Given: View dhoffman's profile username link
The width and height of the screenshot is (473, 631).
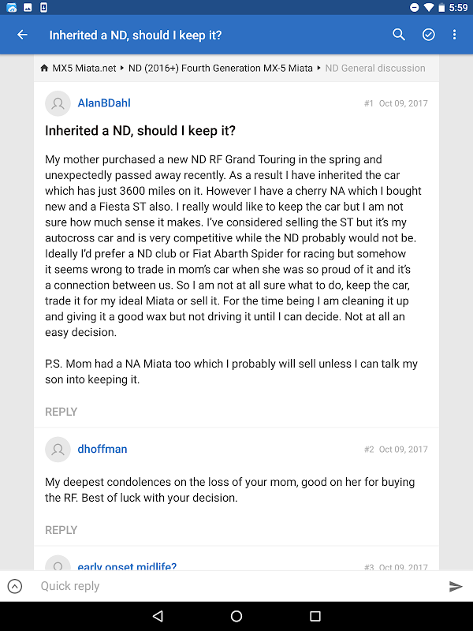Looking at the screenshot, I should (102, 449).
